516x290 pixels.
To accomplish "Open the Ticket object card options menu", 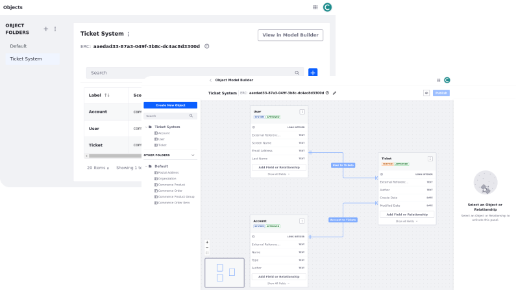I will (x=430, y=159).
